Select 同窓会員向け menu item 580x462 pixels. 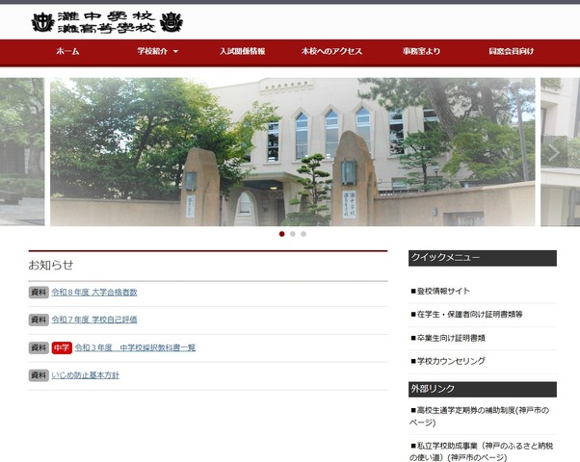(x=512, y=51)
